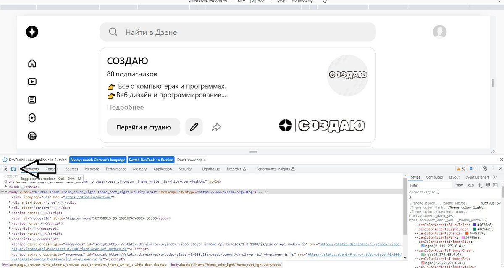The width and height of the screenshot is (504, 268).
Task: Open zenColorAccentsBlueViolet #5036e6 color swatch
Action: pos(475,225)
